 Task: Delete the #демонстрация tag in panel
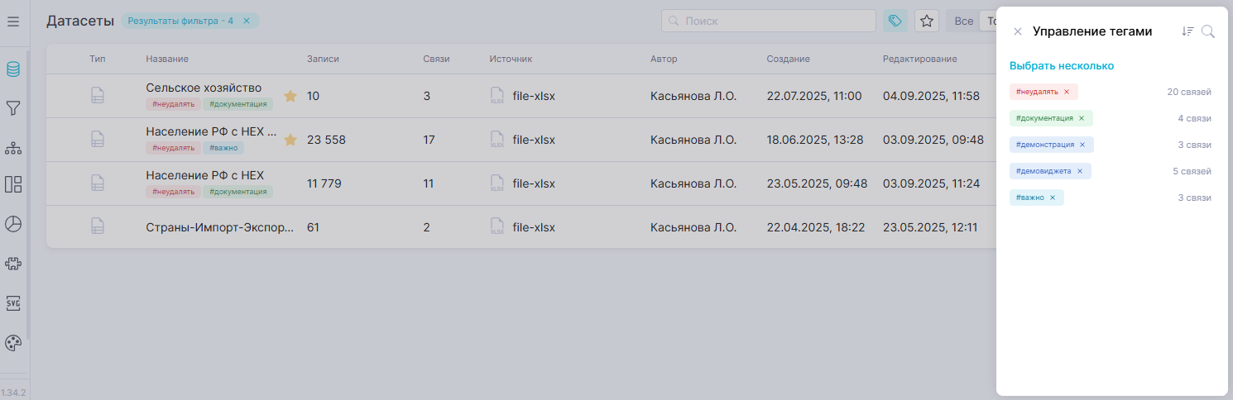tap(1082, 145)
